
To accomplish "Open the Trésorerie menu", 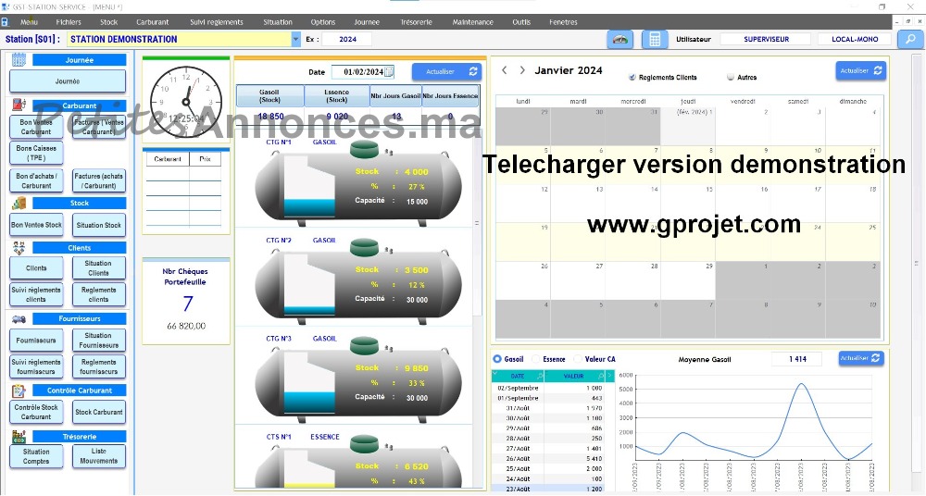I will pos(417,22).
